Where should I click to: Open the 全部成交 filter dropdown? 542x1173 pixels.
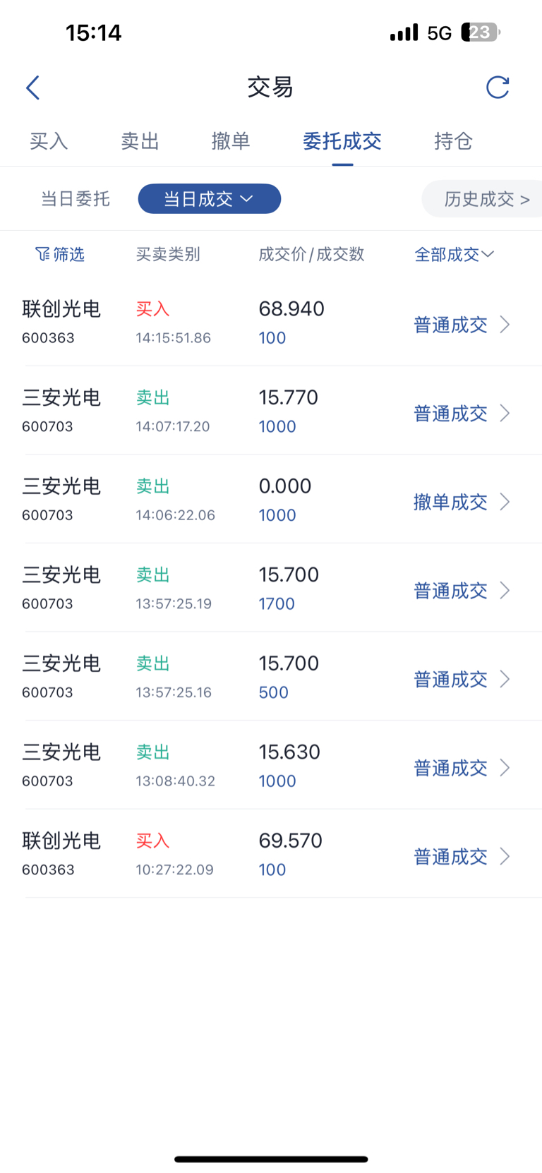454,254
